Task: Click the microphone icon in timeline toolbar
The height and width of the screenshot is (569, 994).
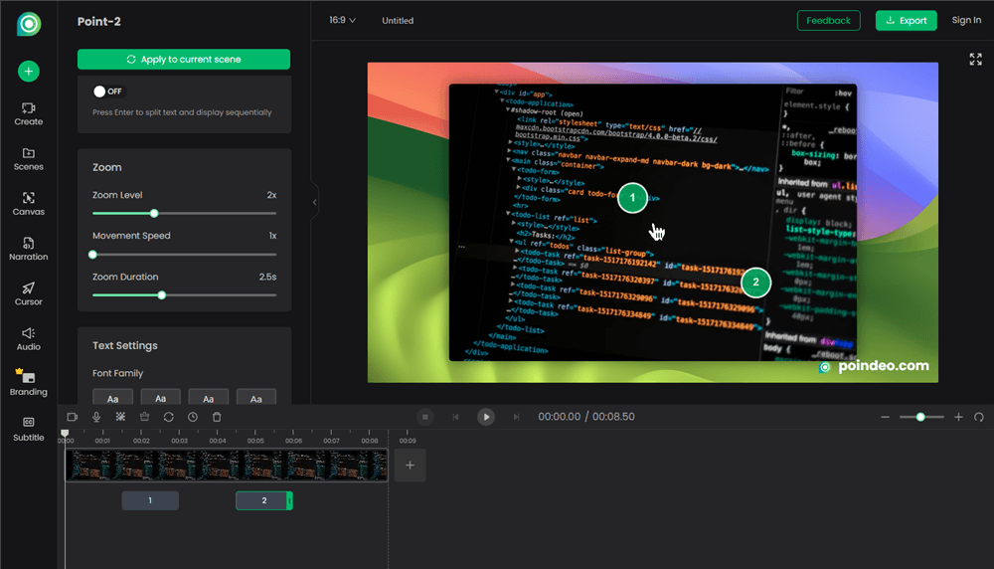Action: tap(96, 417)
